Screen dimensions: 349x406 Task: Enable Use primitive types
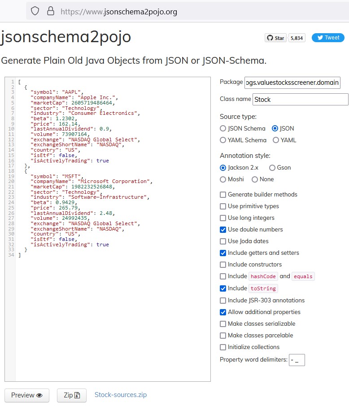(x=223, y=206)
